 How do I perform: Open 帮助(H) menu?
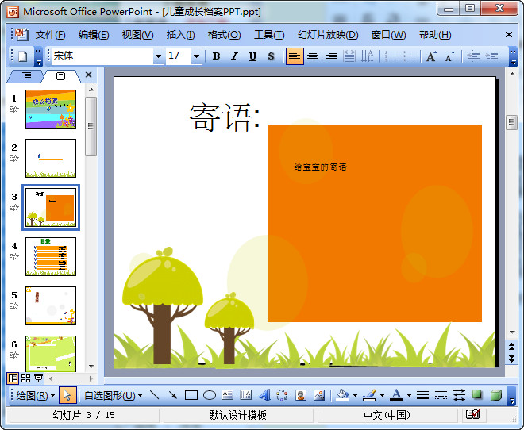[435, 35]
